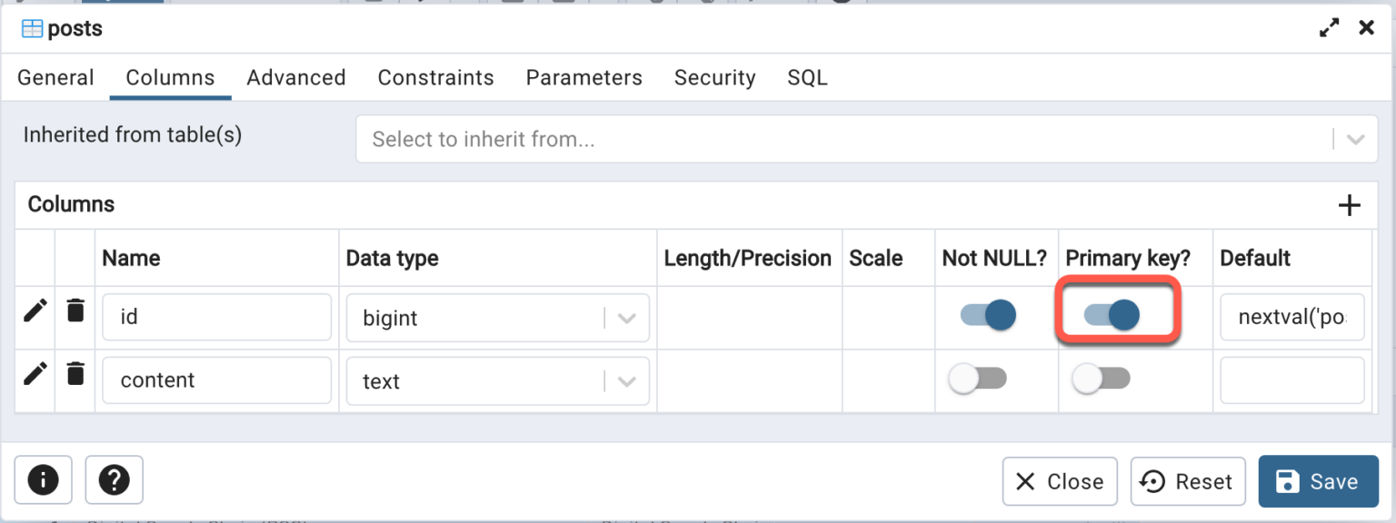Add a new column with plus icon
1396x523 pixels.
click(x=1350, y=205)
